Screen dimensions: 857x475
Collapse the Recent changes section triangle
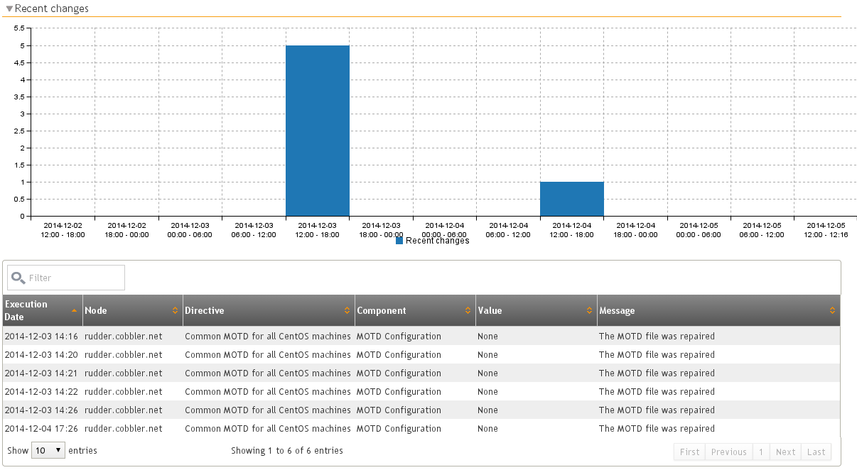9,9
